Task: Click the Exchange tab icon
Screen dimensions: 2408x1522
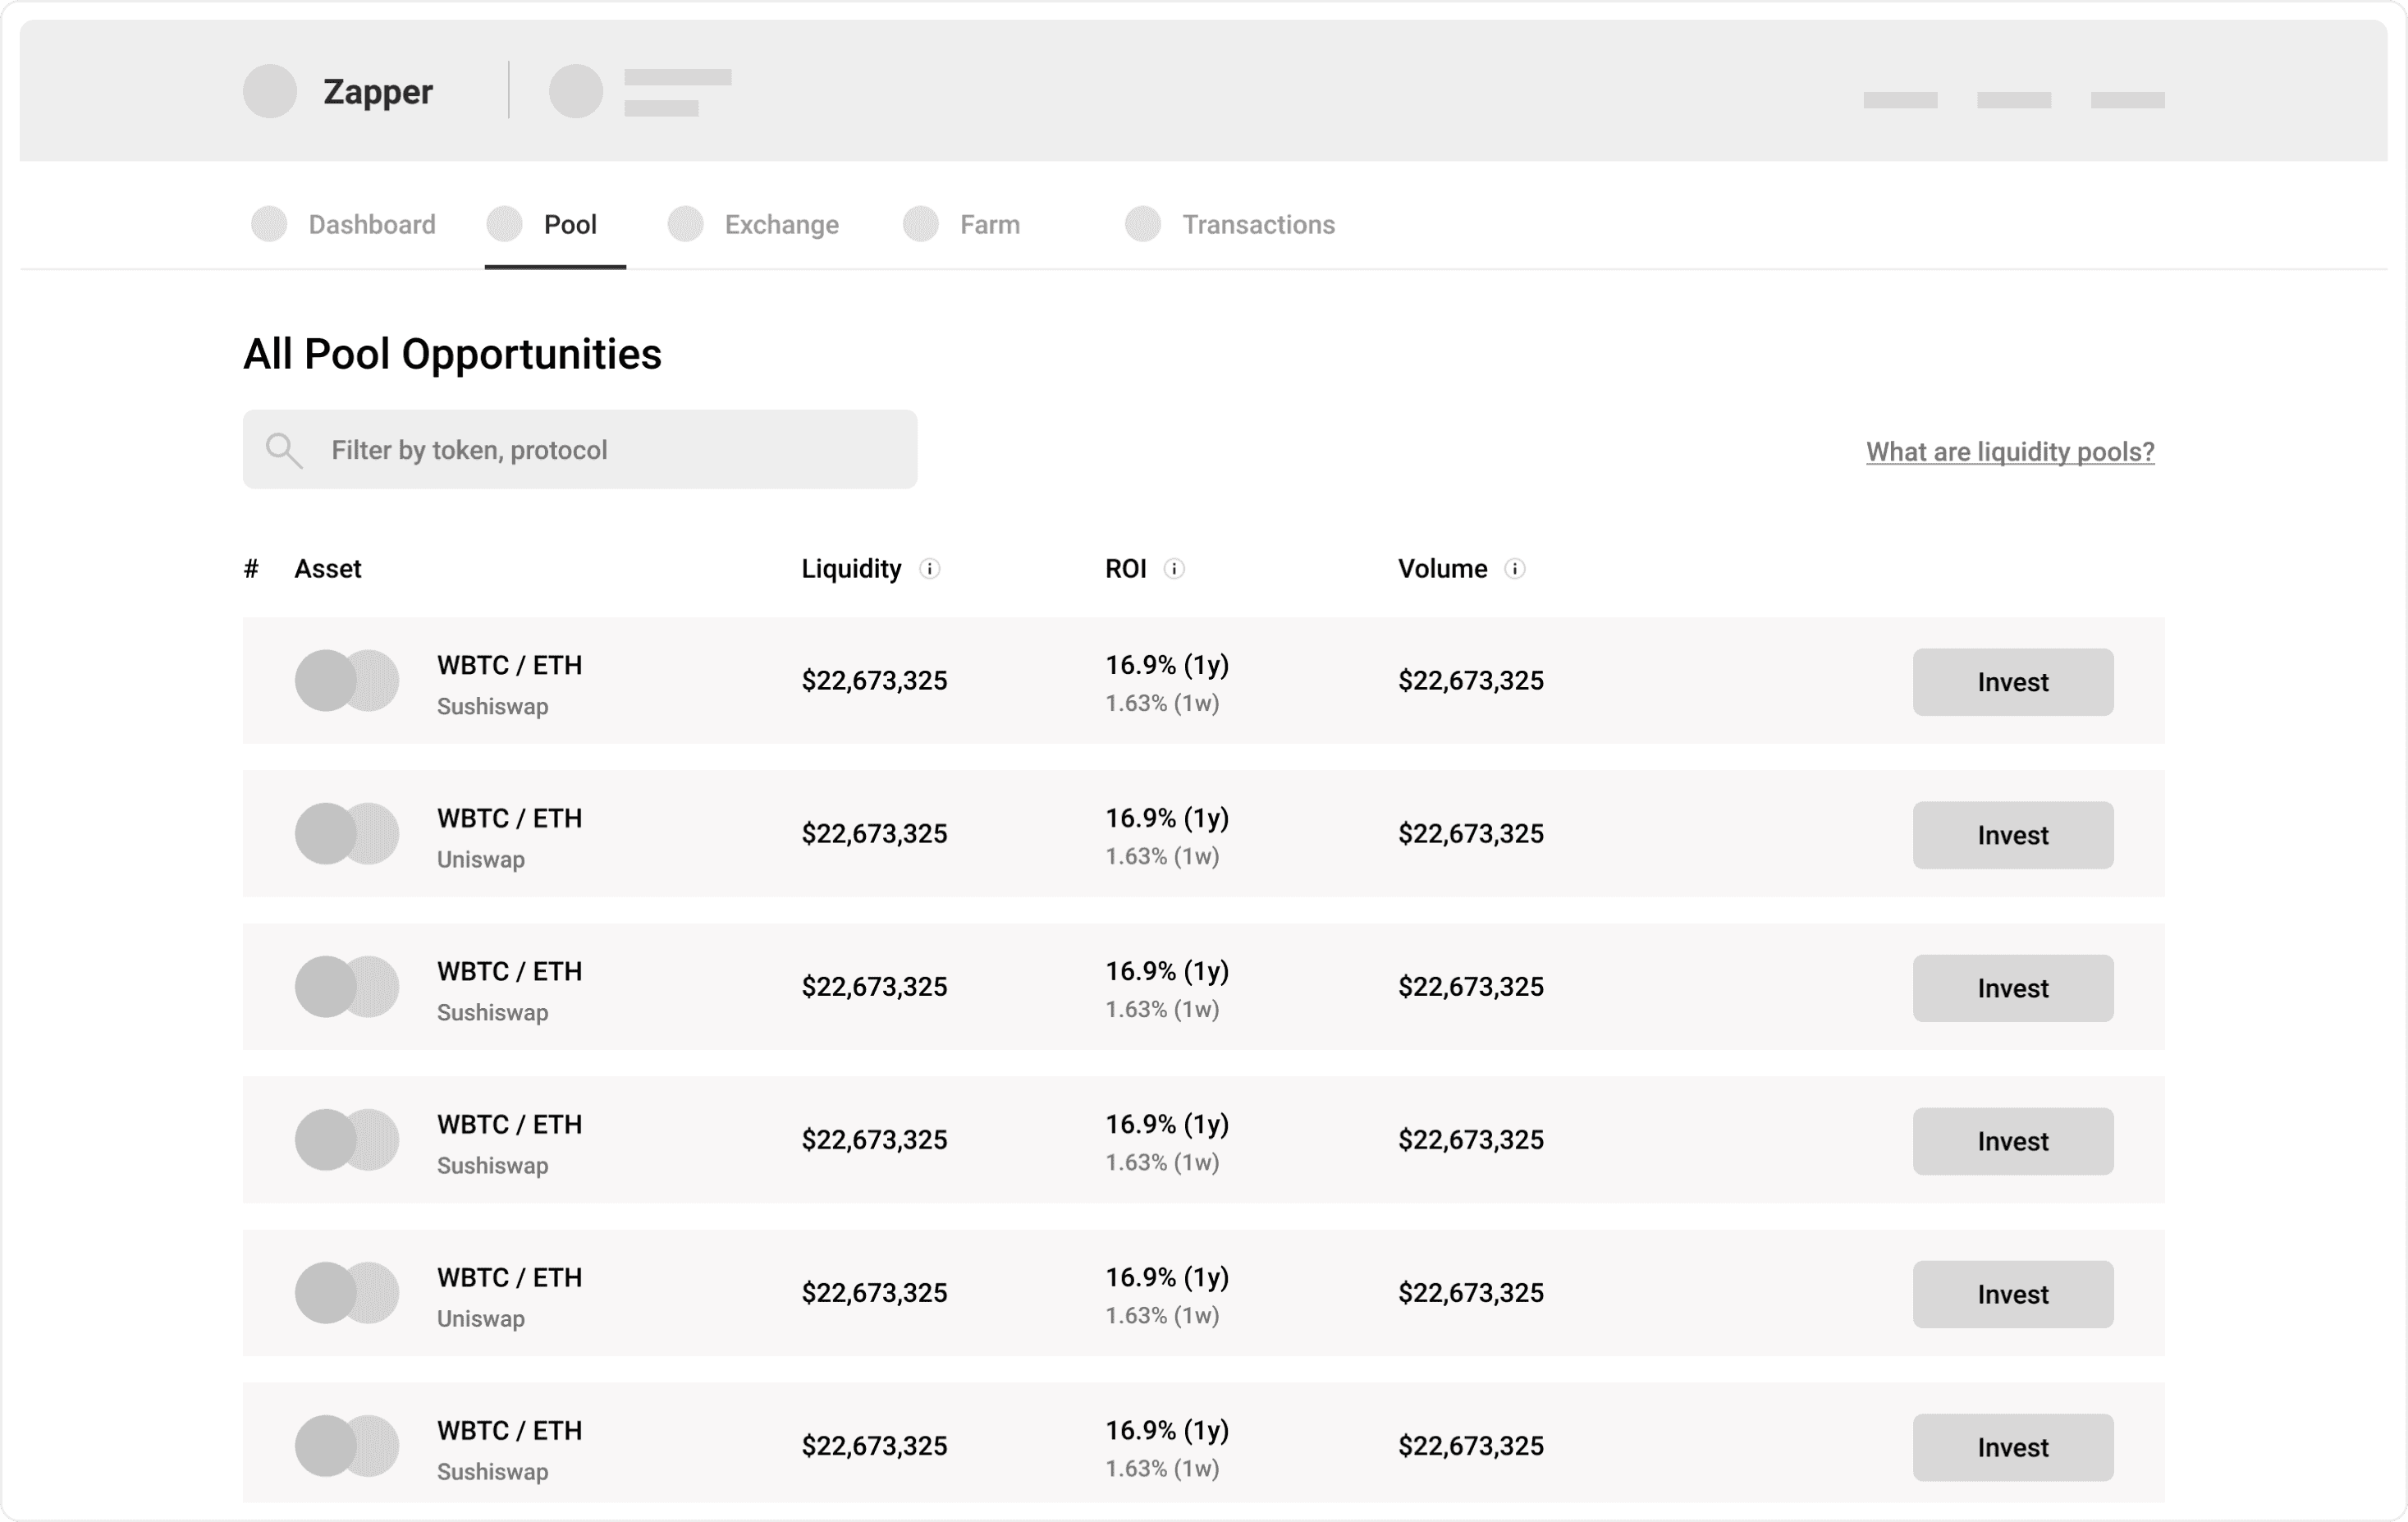Action: pos(686,224)
